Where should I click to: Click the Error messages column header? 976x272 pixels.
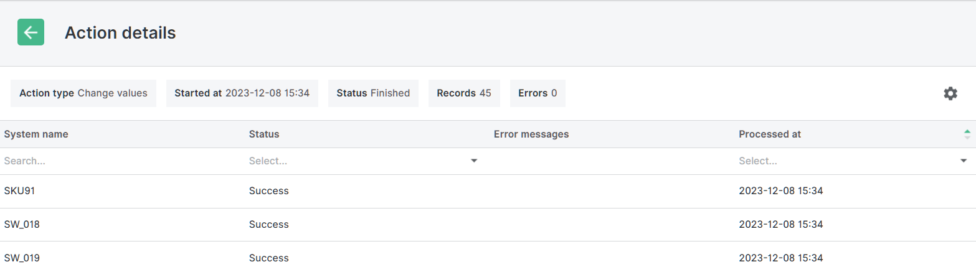531,134
